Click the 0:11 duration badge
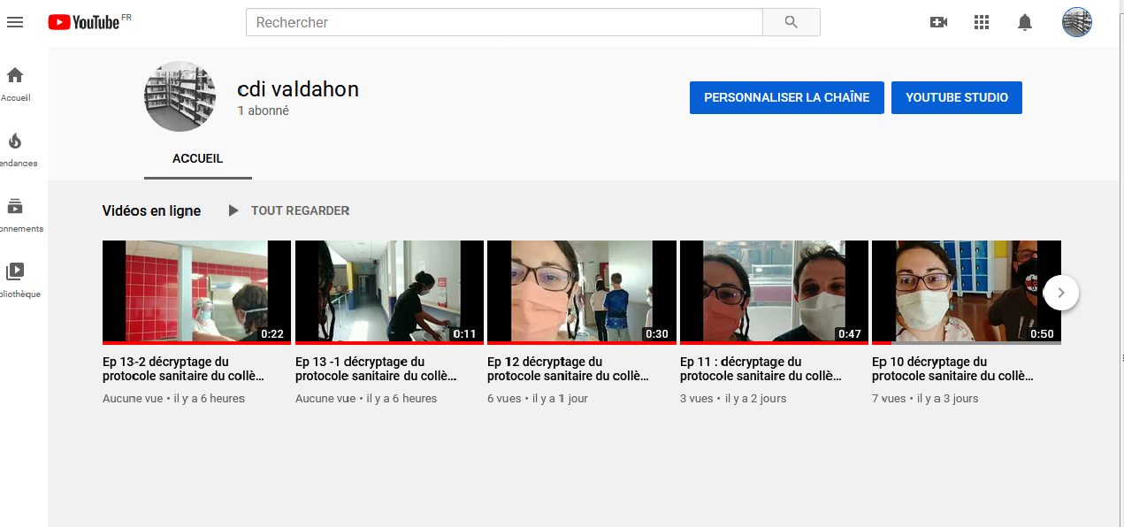The height and width of the screenshot is (527, 1124). pos(464,334)
